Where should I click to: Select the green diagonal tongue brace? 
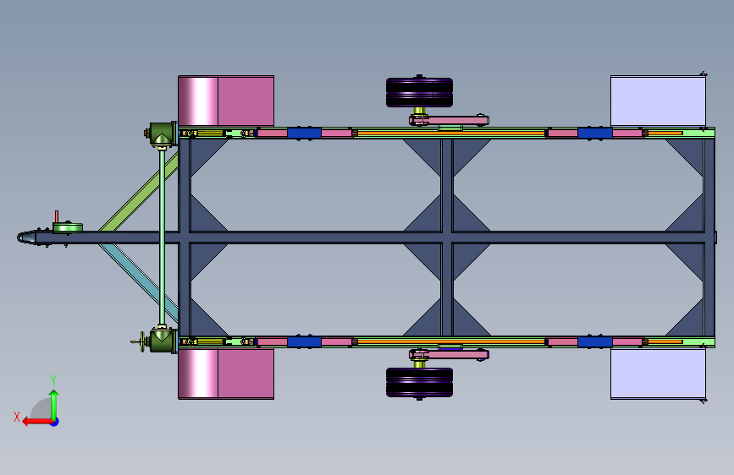click(138, 192)
